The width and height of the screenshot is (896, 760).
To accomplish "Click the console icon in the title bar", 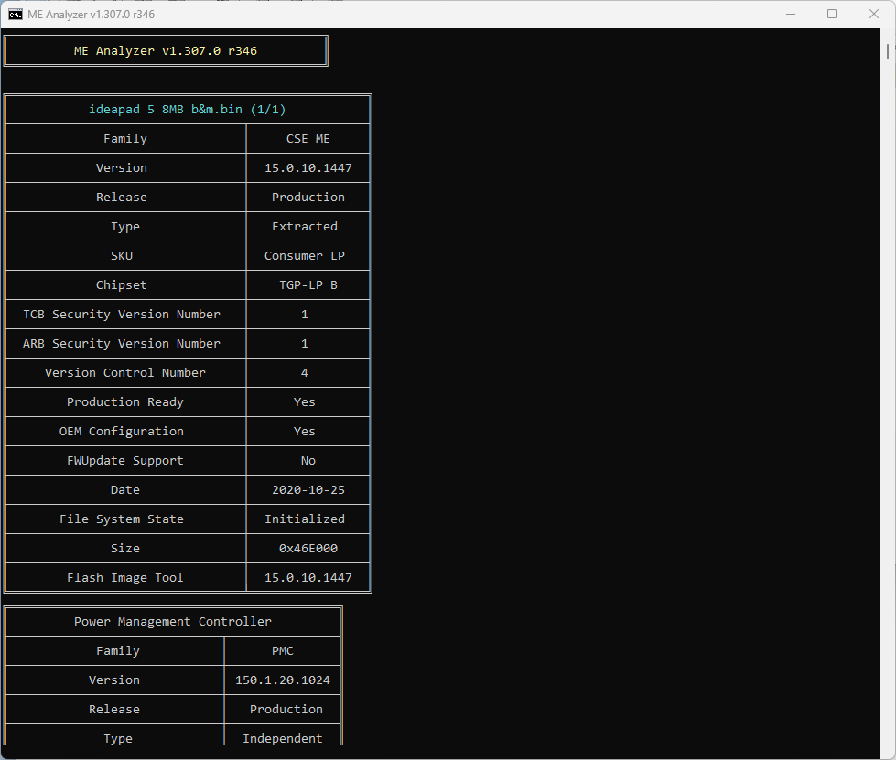I will (16, 15).
